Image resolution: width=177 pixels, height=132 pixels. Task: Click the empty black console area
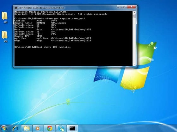[73, 57]
